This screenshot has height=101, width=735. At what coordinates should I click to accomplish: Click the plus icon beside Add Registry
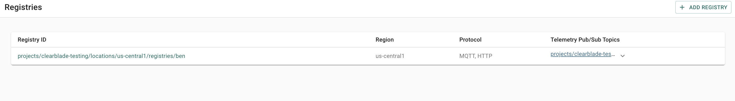(x=682, y=7)
